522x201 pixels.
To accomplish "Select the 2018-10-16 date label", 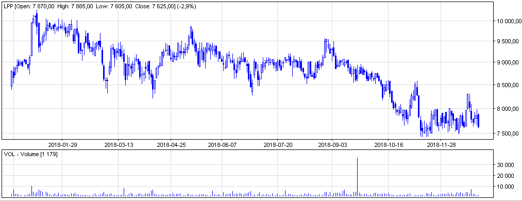I will point(389,145).
